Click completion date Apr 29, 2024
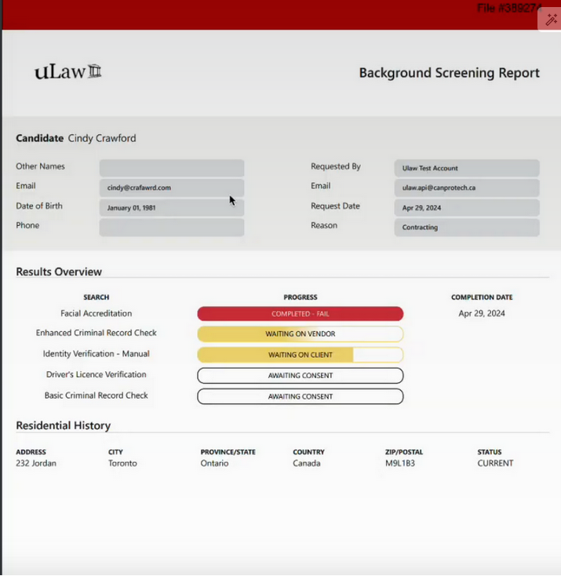This screenshot has width=561, height=576. pos(482,313)
